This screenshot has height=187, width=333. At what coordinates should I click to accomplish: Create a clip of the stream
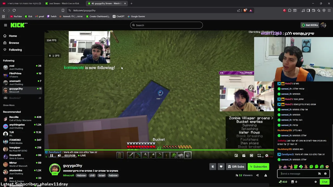coord(244,156)
